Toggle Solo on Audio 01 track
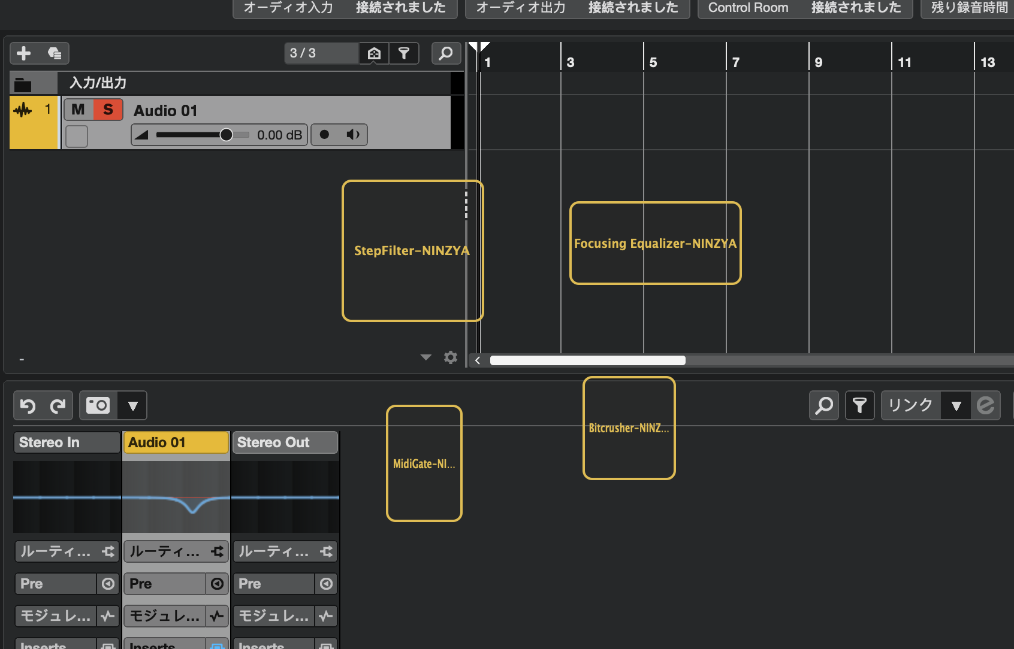1014x649 pixels. tap(108, 110)
